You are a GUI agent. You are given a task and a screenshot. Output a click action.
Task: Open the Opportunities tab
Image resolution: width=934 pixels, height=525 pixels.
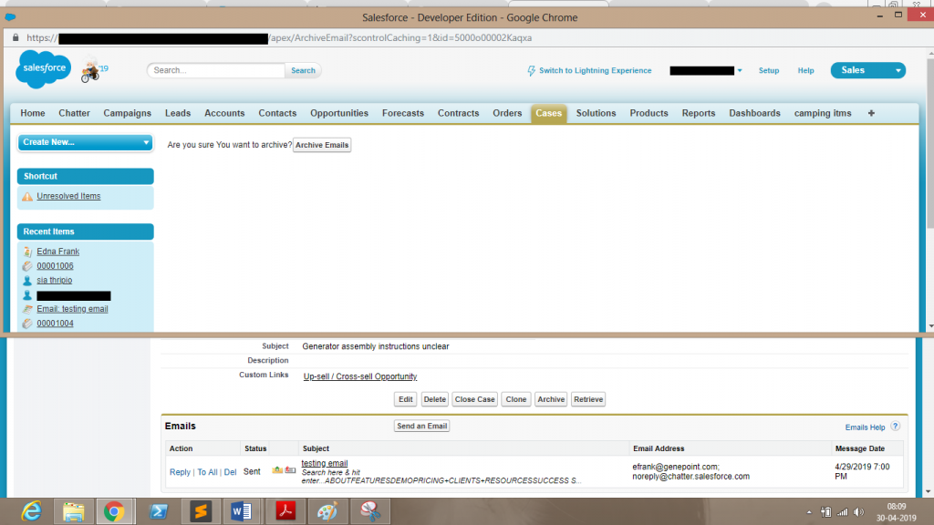(339, 113)
